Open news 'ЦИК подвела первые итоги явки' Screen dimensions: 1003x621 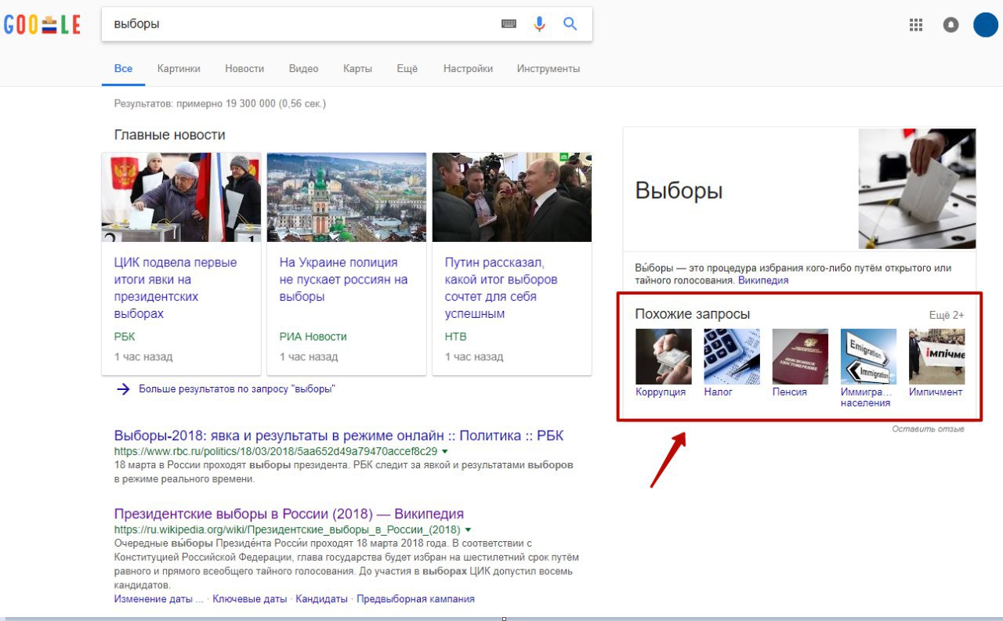pyautogui.click(x=176, y=288)
